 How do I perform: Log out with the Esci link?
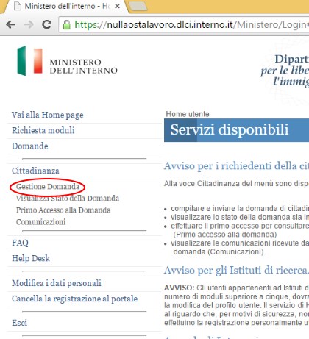tap(19, 323)
